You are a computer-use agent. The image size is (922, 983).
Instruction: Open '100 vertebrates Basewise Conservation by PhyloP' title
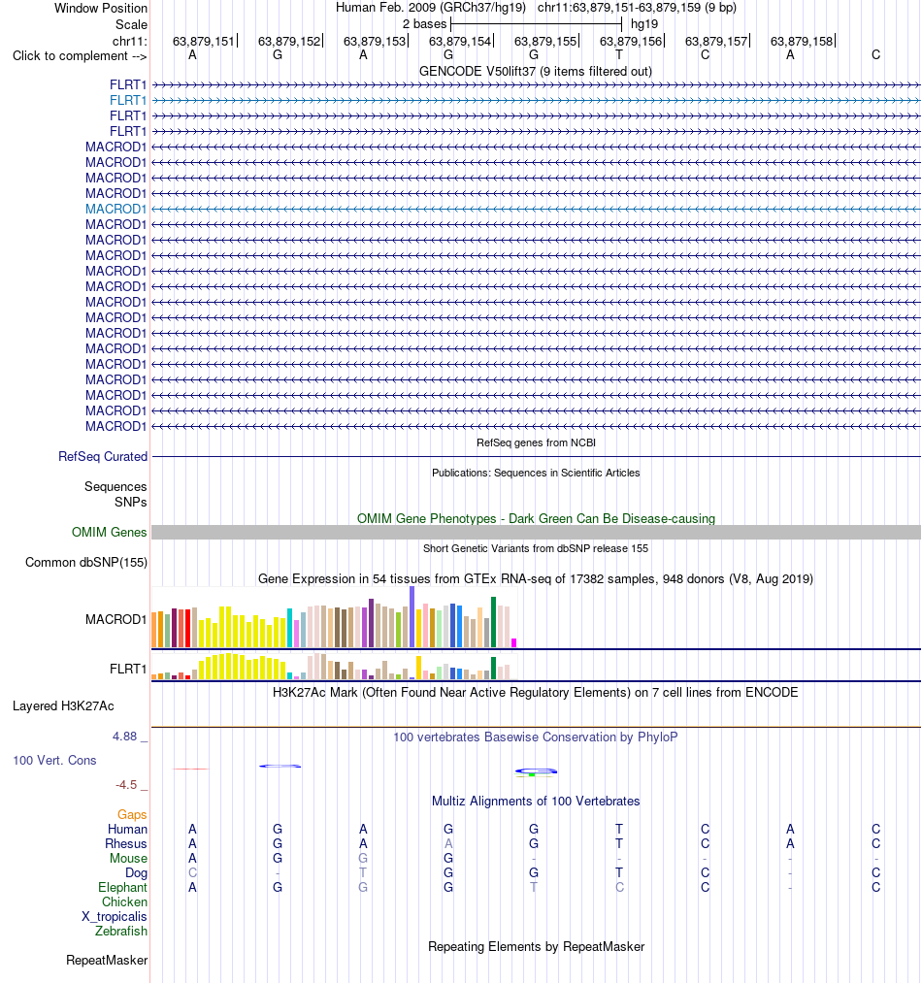pyautogui.click(x=536, y=737)
